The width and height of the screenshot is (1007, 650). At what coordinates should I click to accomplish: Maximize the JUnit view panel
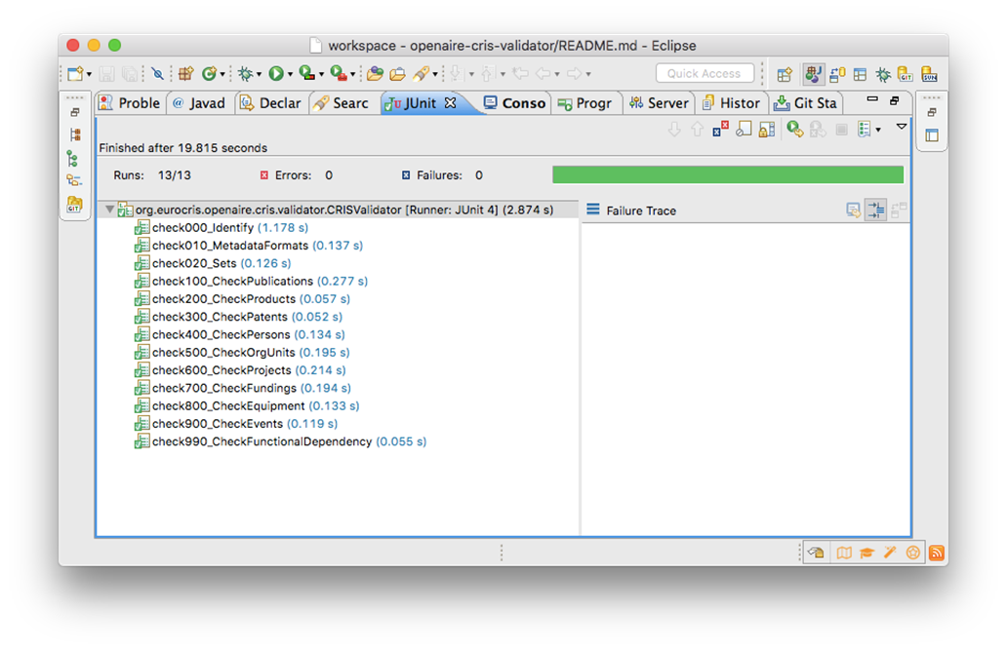895,100
